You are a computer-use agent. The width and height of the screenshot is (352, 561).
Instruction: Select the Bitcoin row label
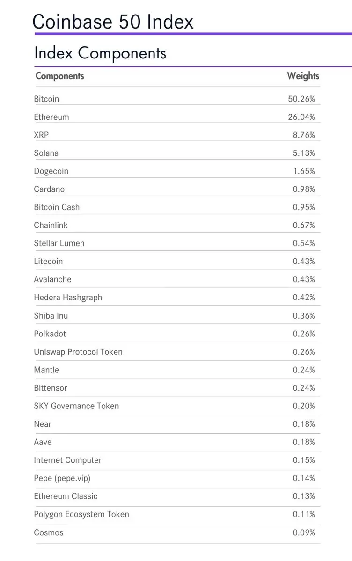click(46, 99)
